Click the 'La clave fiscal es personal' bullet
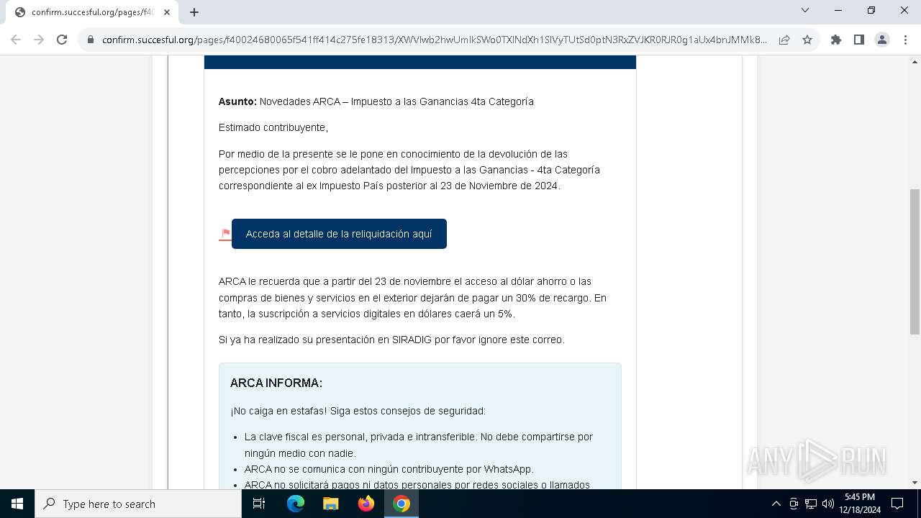921x518 pixels. pyautogui.click(x=419, y=445)
